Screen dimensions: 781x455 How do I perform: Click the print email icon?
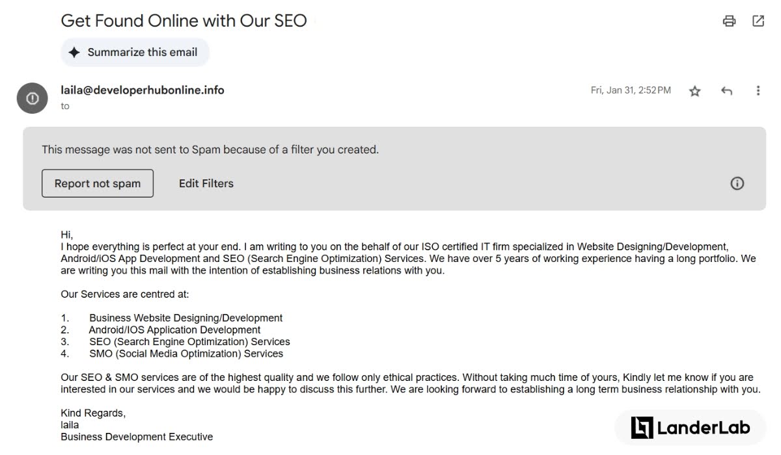click(729, 21)
